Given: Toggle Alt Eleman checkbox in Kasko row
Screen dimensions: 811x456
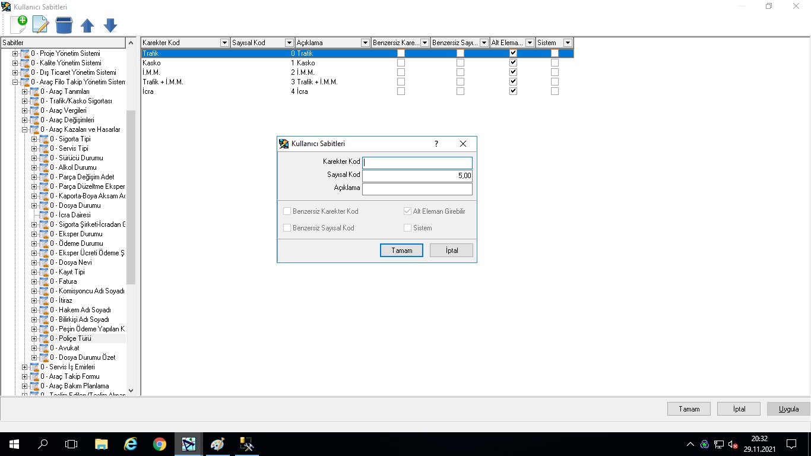Looking at the screenshot, I should click(514, 63).
